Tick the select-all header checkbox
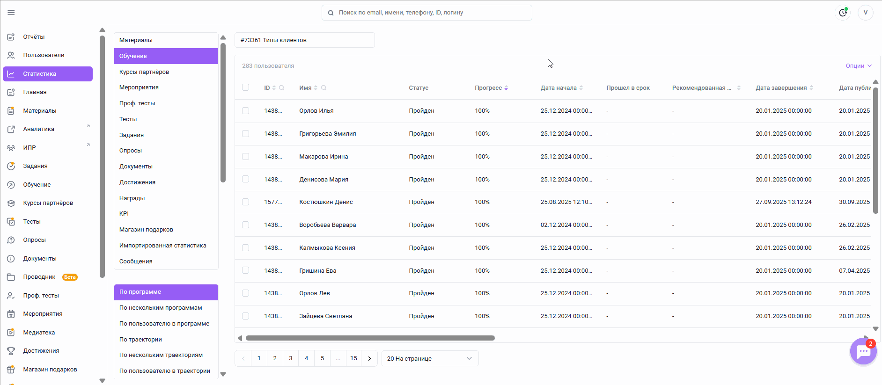The height and width of the screenshot is (385, 882). click(245, 87)
